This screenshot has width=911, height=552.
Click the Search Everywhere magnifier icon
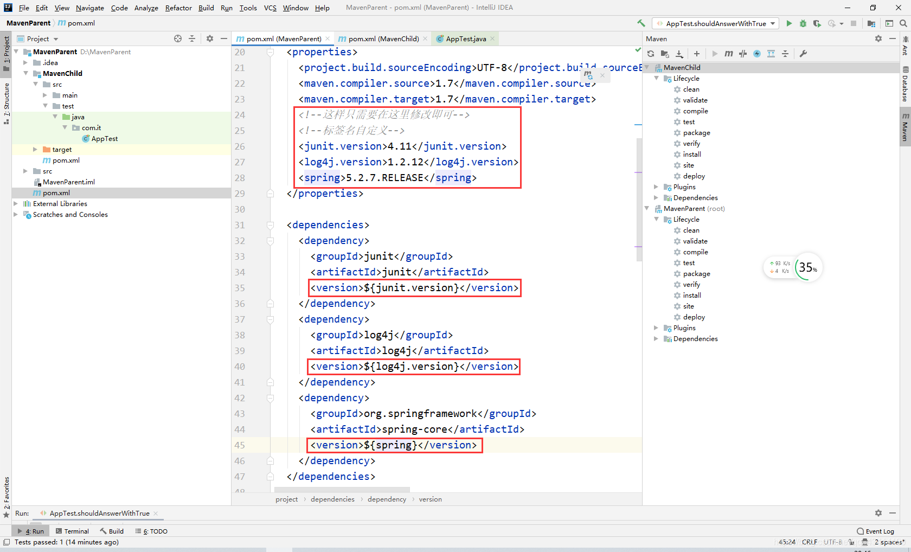[903, 23]
